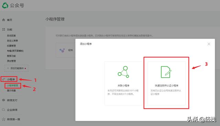Click the 支持已认证公众号 description text
The image size is (220, 126).
[166, 92]
